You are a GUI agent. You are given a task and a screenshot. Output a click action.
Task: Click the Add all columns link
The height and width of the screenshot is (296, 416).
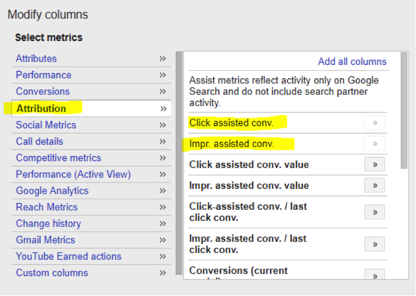point(352,61)
